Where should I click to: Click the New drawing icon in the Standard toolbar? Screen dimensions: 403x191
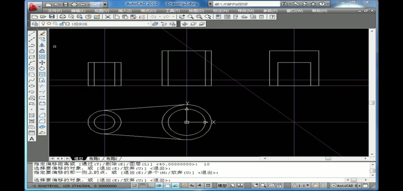[x=35, y=16]
